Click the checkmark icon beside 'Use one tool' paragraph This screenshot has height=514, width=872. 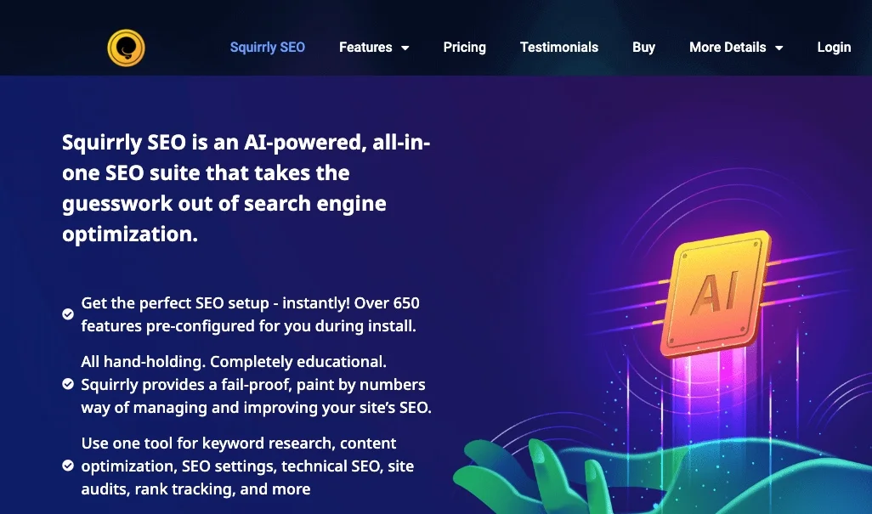(x=68, y=466)
